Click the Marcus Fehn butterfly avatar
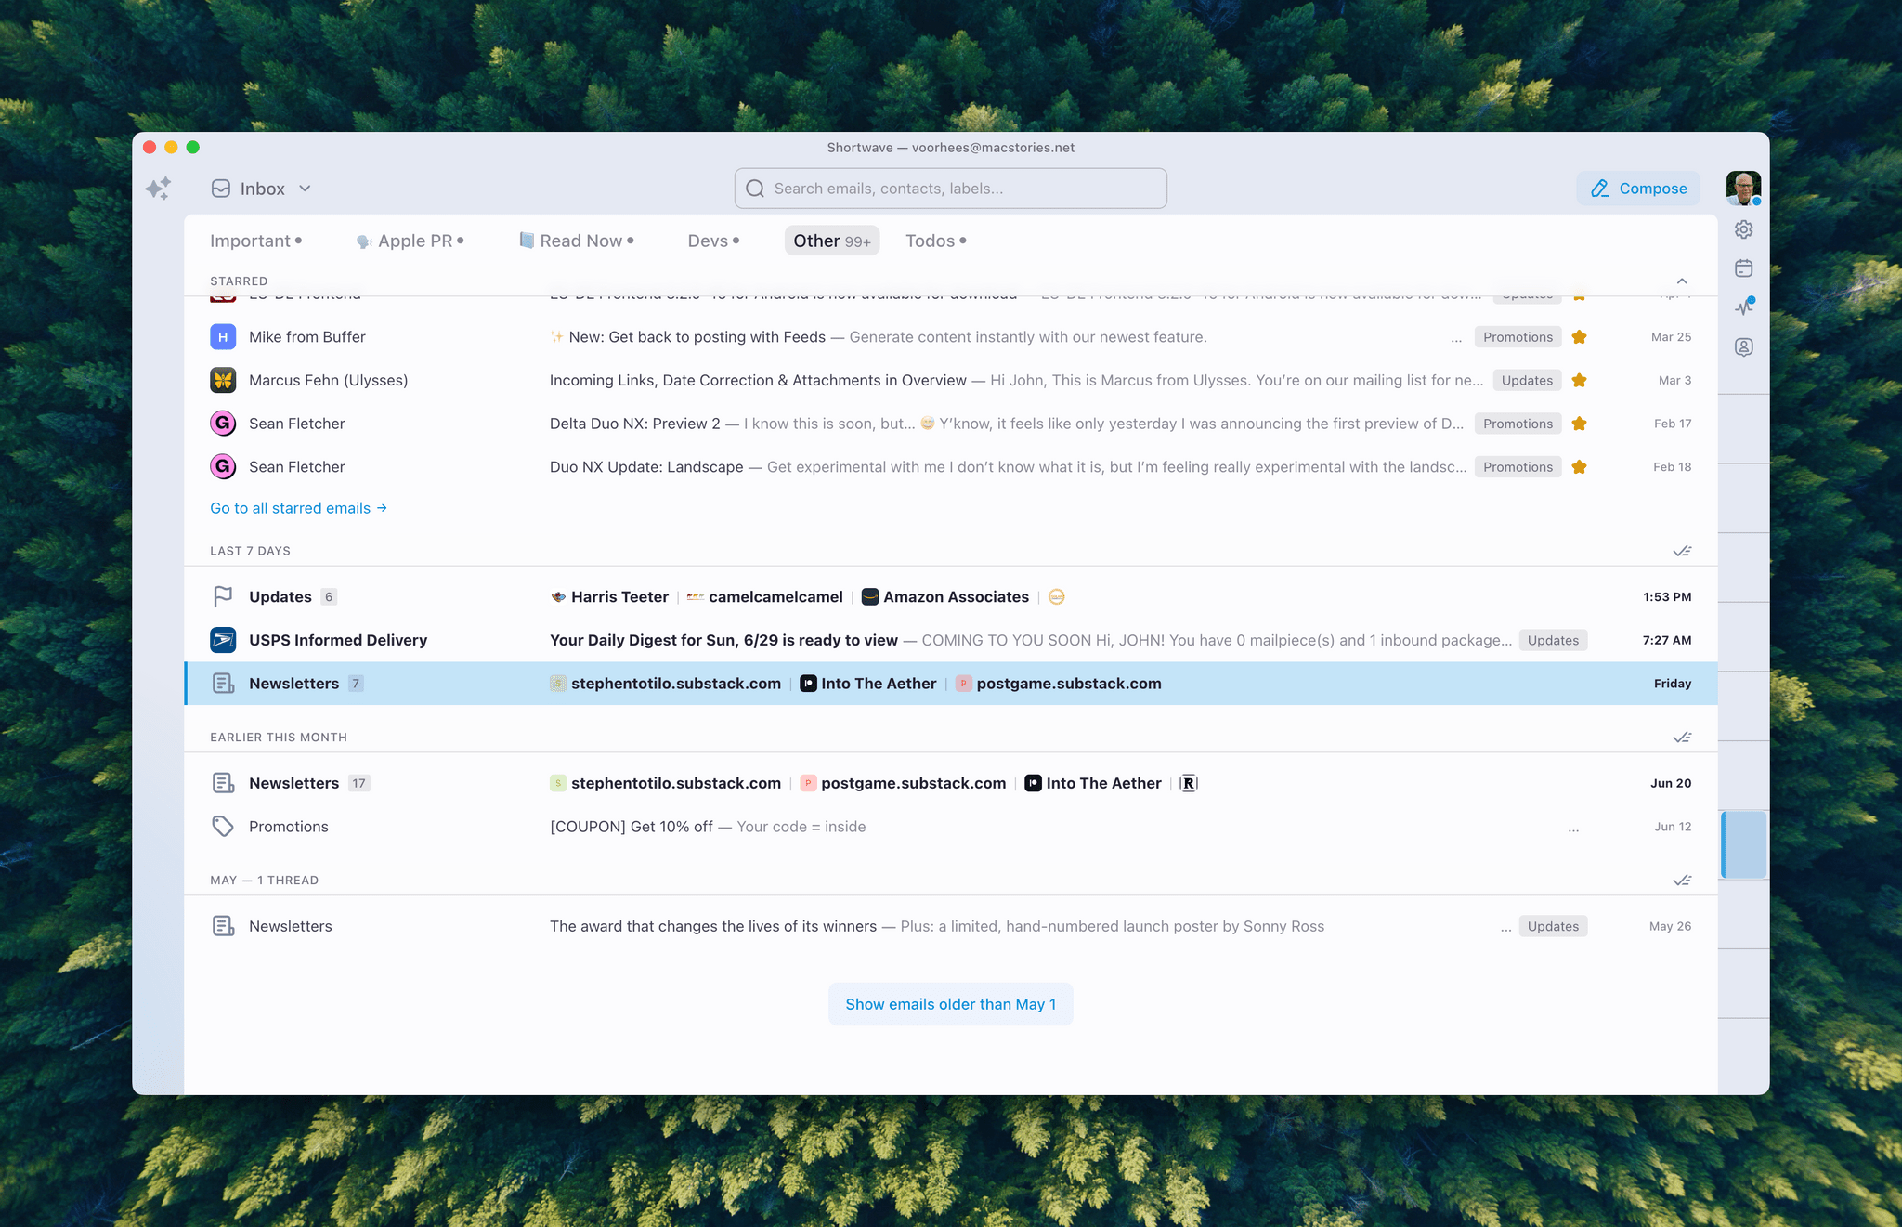This screenshot has width=1902, height=1227. tap(223, 380)
